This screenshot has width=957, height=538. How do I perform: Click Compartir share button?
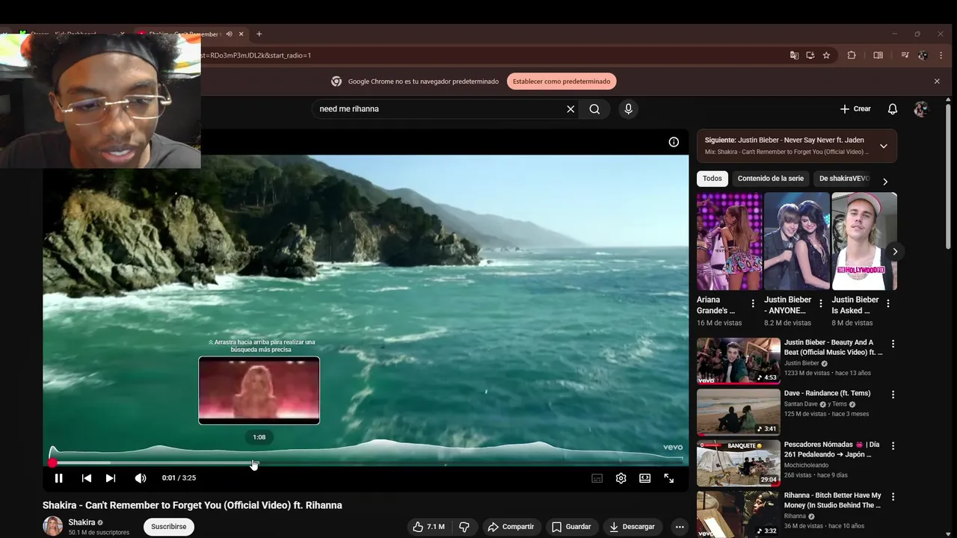(511, 527)
